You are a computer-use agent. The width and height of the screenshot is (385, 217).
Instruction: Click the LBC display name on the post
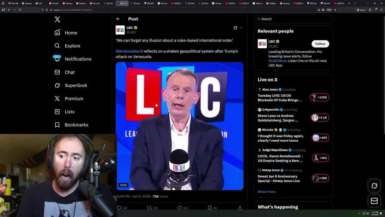point(130,28)
